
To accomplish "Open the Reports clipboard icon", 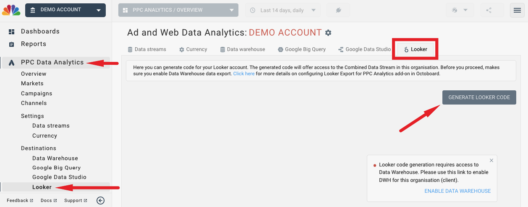I will tap(12, 44).
